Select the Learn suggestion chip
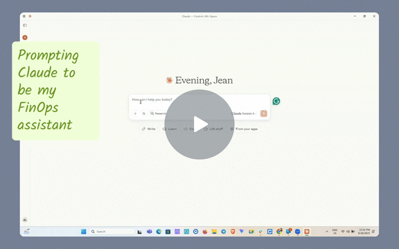Image resolution: width=399 pixels, height=249 pixels. tap(170, 129)
